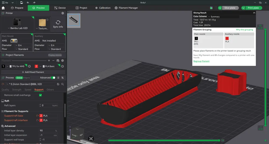Reset preset changes orange arrow icon
This screenshot has width=269, height=144.
[3, 84]
